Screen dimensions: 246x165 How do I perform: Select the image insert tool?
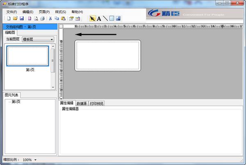click(x=118, y=18)
